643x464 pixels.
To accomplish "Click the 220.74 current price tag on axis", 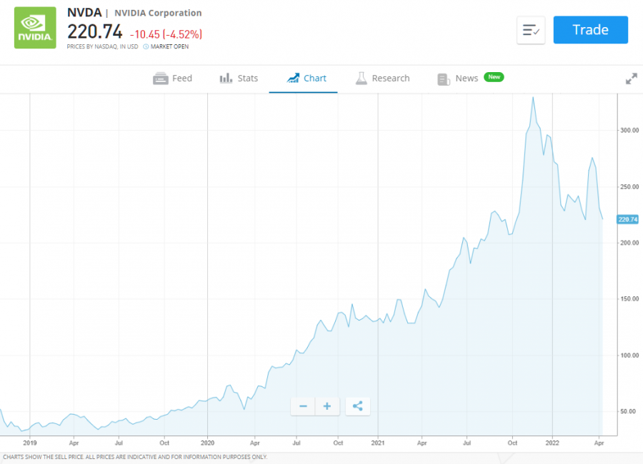I will [628, 220].
